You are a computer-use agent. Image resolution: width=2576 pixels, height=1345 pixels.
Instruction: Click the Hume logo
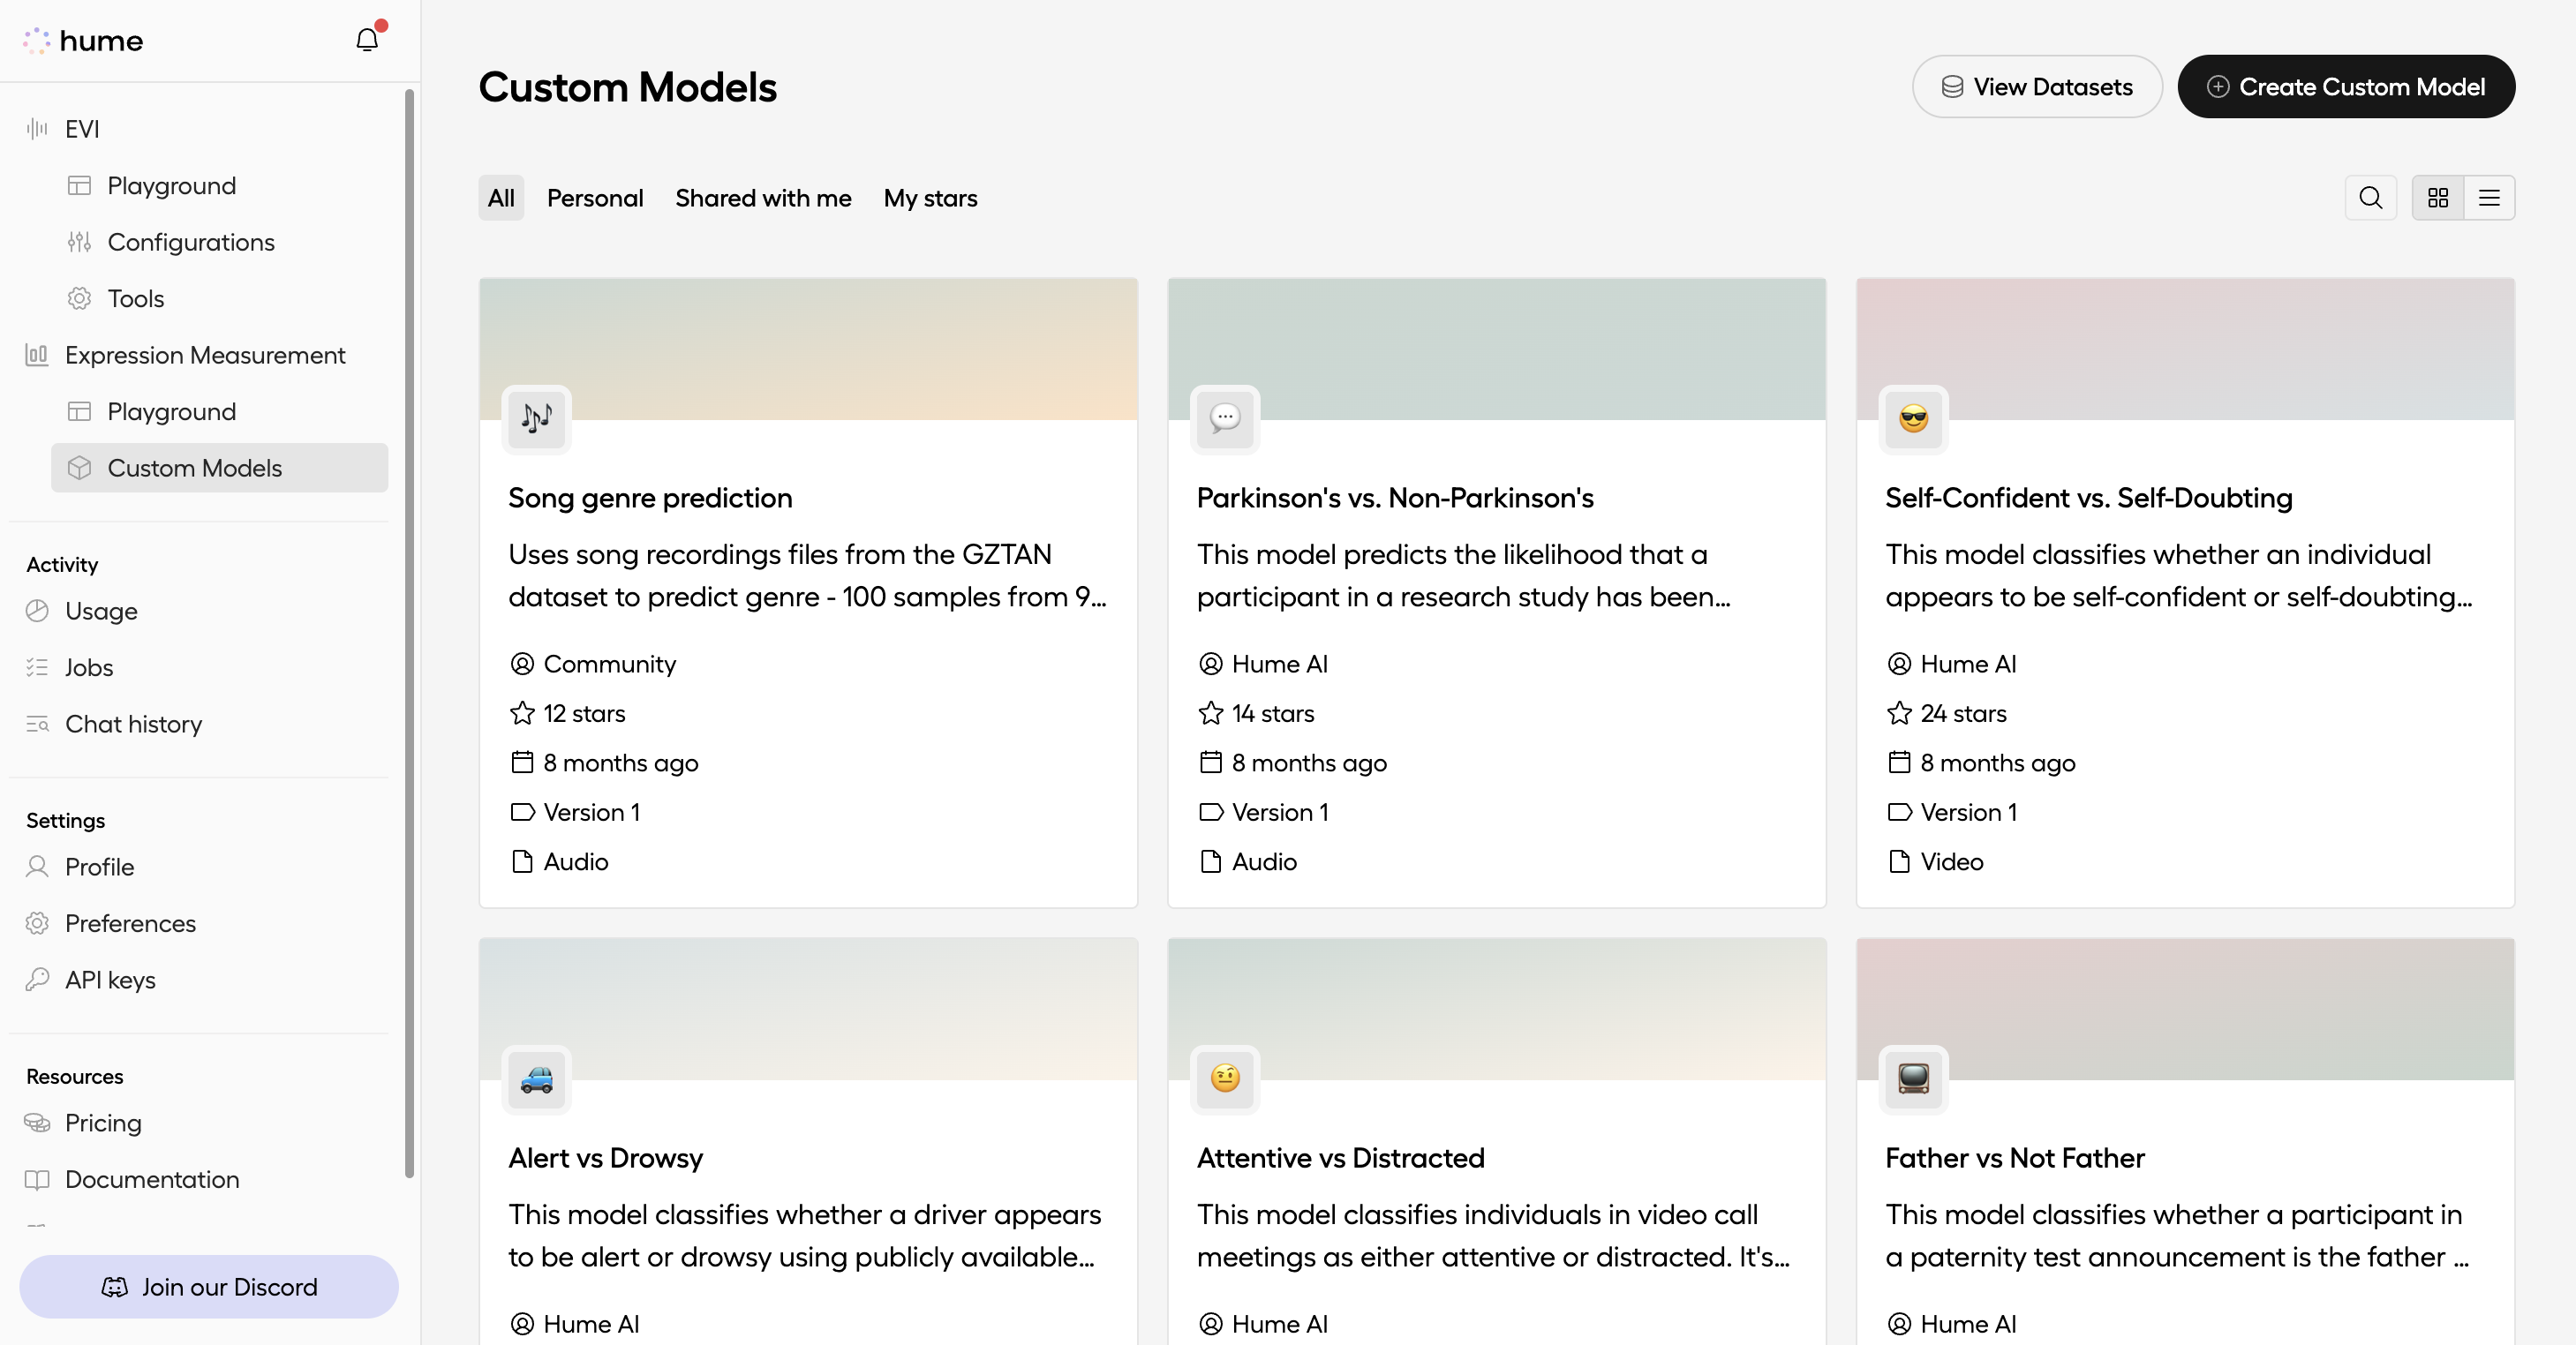82,40
